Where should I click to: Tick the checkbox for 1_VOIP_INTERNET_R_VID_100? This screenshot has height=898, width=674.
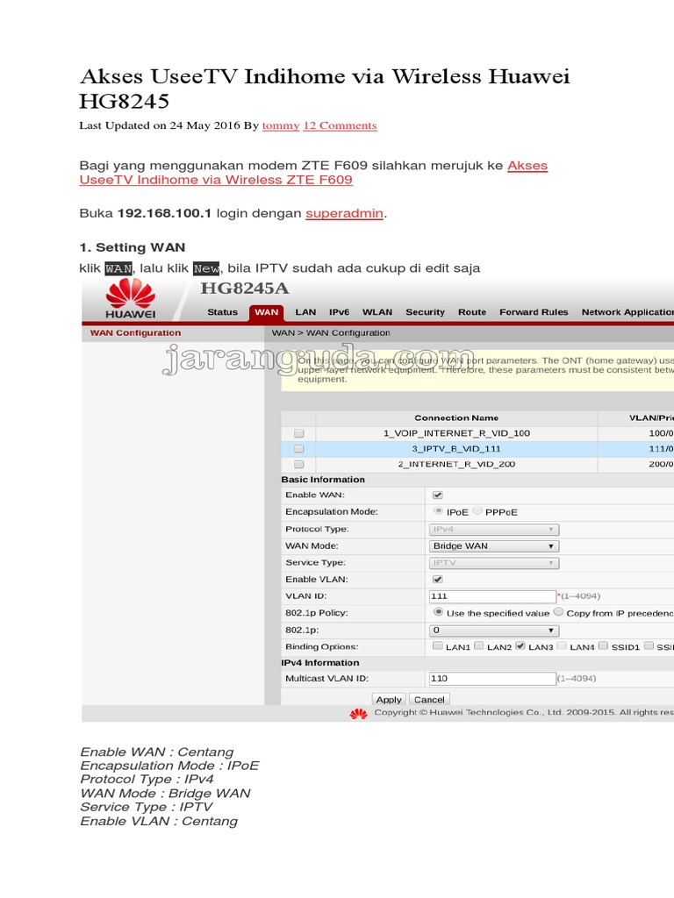pyautogui.click(x=298, y=433)
